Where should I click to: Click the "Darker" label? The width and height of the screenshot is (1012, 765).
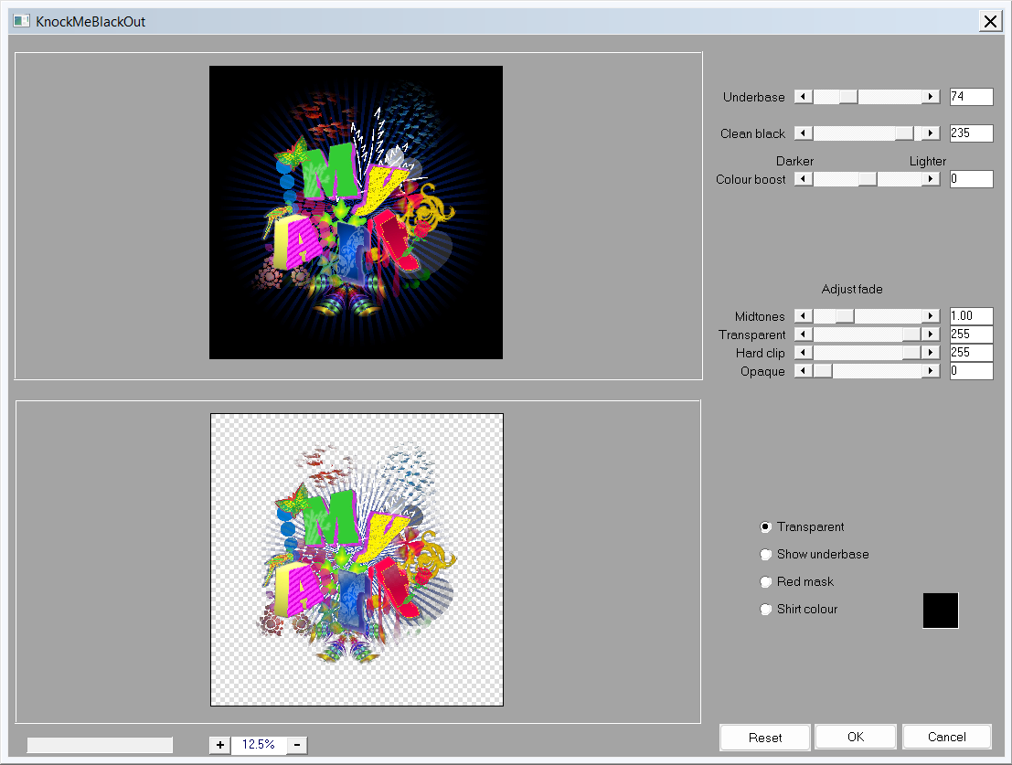(x=794, y=161)
